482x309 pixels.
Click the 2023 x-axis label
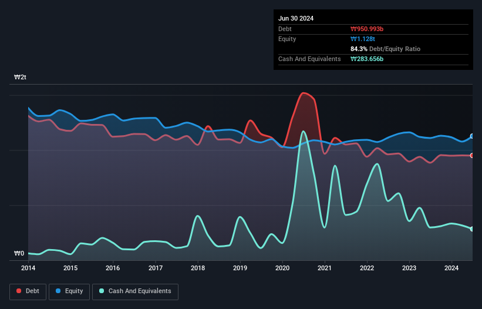click(x=409, y=268)
